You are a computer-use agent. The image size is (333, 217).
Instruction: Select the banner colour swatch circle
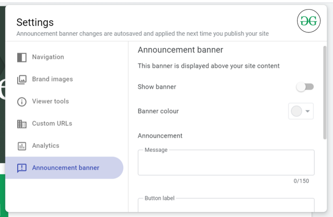[x=297, y=112]
